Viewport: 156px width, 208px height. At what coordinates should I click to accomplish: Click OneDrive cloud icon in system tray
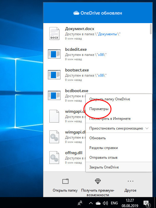tap(98, 203)
